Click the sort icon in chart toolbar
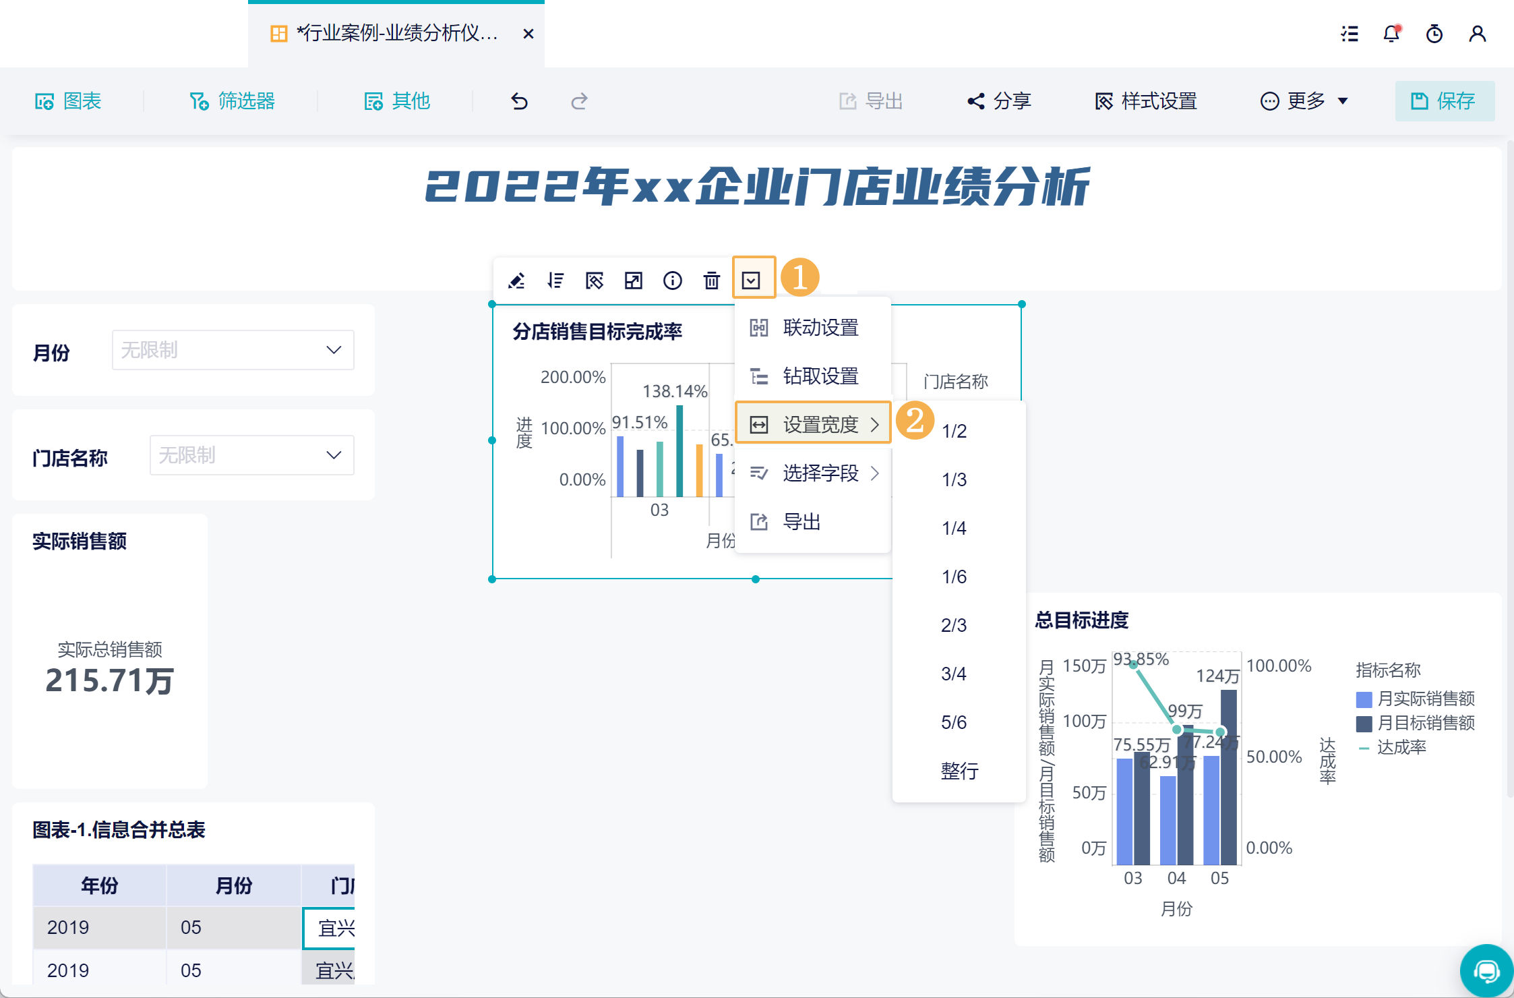 pos(555,281)
